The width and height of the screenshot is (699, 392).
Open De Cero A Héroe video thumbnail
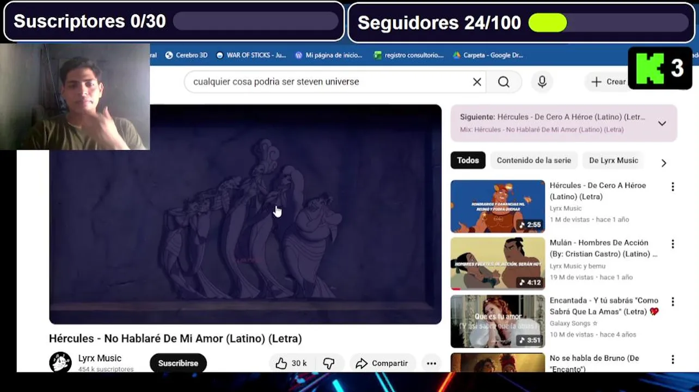point(498,206)
